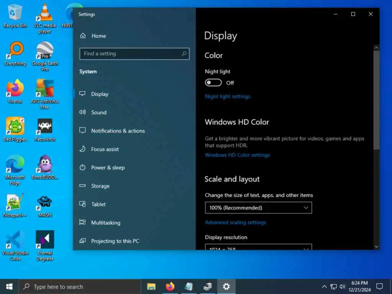
Task: Launch VLC media player from the desktop
Action: coord(45,18)
